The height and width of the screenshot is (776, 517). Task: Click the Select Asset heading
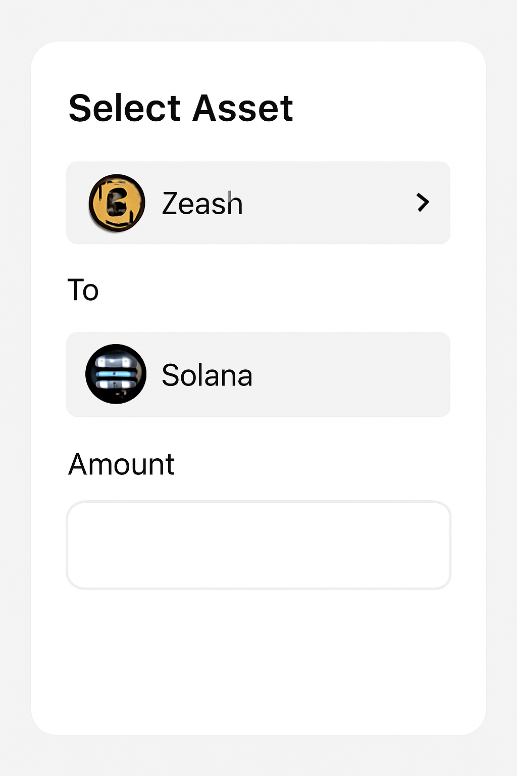180,108
